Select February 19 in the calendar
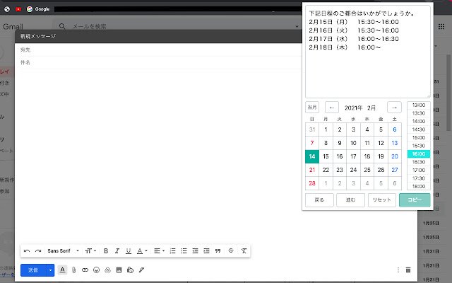The image size is (452, 283). pyautogui.click(x=381, y=156)
